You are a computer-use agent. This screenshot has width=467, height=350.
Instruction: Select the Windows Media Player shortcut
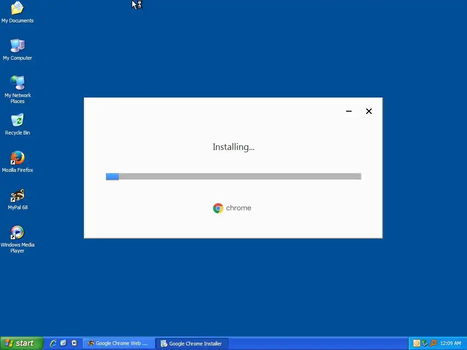[x=17, y=239]
